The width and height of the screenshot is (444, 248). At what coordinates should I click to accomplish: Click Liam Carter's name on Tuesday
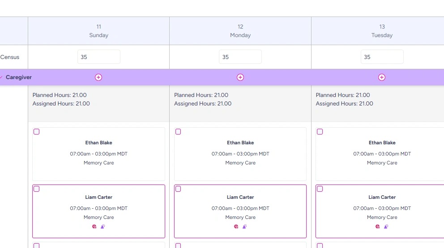pyautogui.click(x=382, y=197)
